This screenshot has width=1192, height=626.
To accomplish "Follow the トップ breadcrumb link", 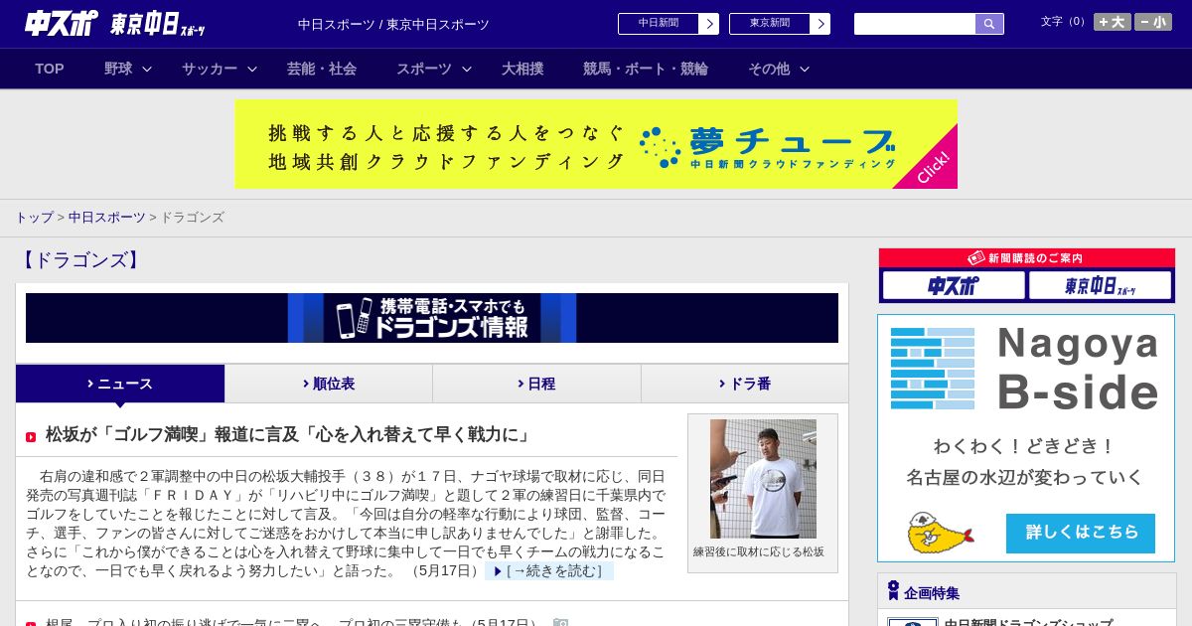I will pyautogui.click(x=34, y=217).
